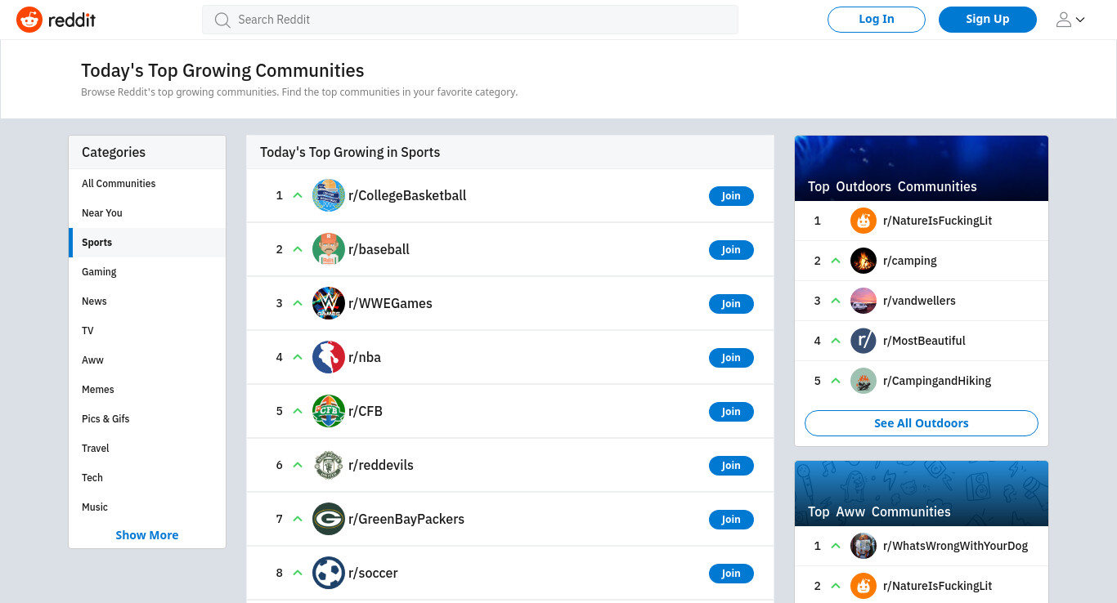Join r/nba
This screenshot has height=603, width=1117.
click(x=731, y=358)
